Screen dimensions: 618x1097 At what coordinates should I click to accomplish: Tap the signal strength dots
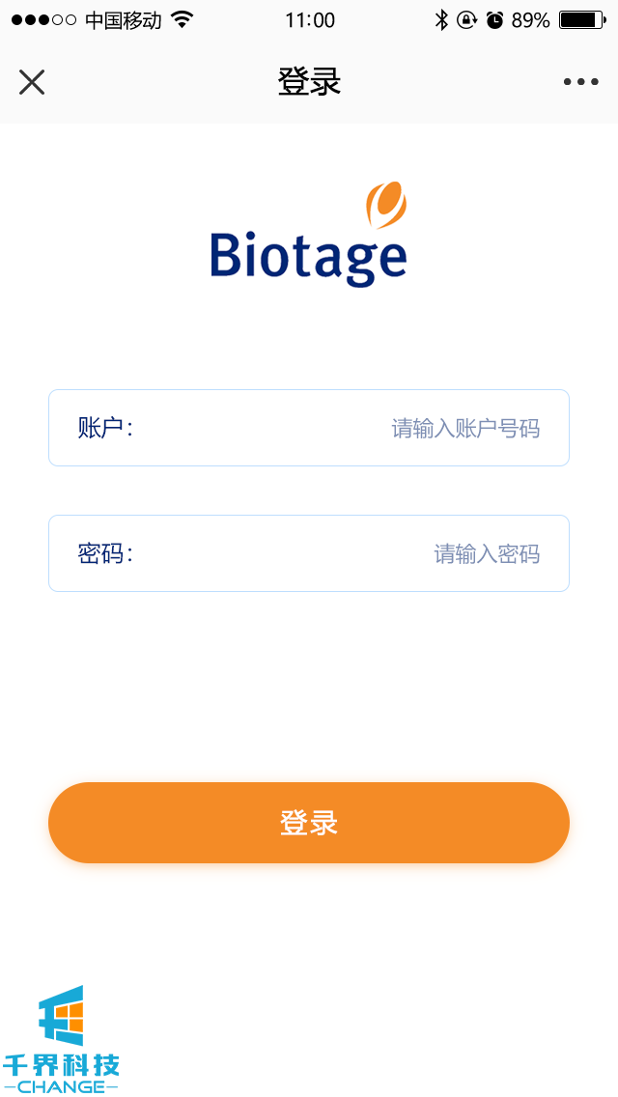click(43, 20)
